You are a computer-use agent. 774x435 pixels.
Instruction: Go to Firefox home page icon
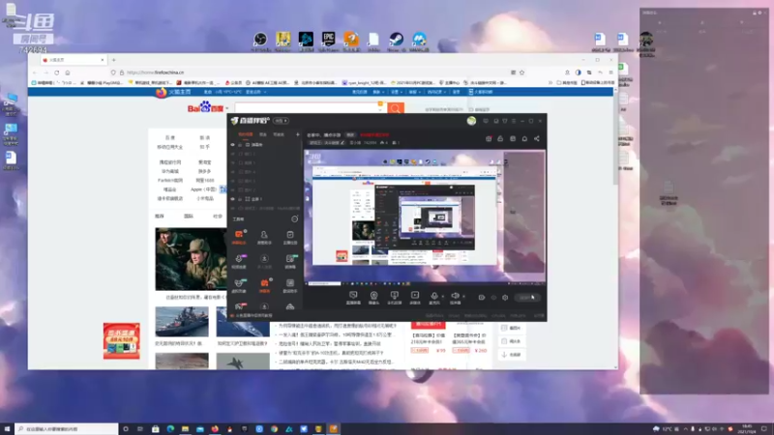point(68,72)
